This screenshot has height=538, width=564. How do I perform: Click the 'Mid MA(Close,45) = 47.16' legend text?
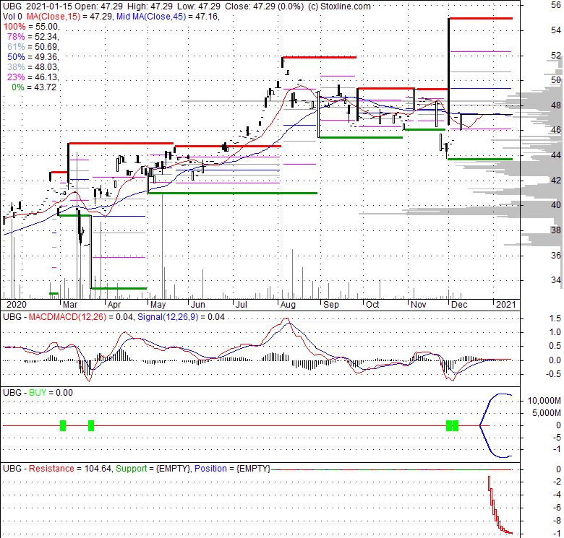pos(168,17)
